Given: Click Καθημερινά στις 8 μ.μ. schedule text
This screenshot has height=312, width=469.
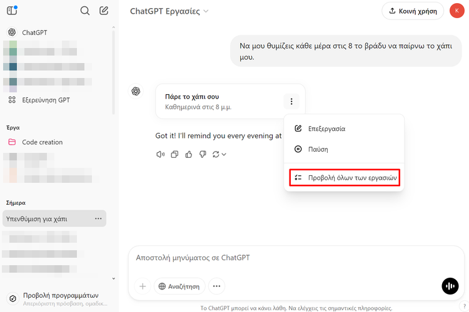Looking at the screenshot, I should [198, 107].
